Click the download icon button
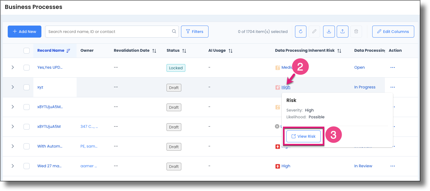Screen dimensions: 430x191 pos(329,31)
